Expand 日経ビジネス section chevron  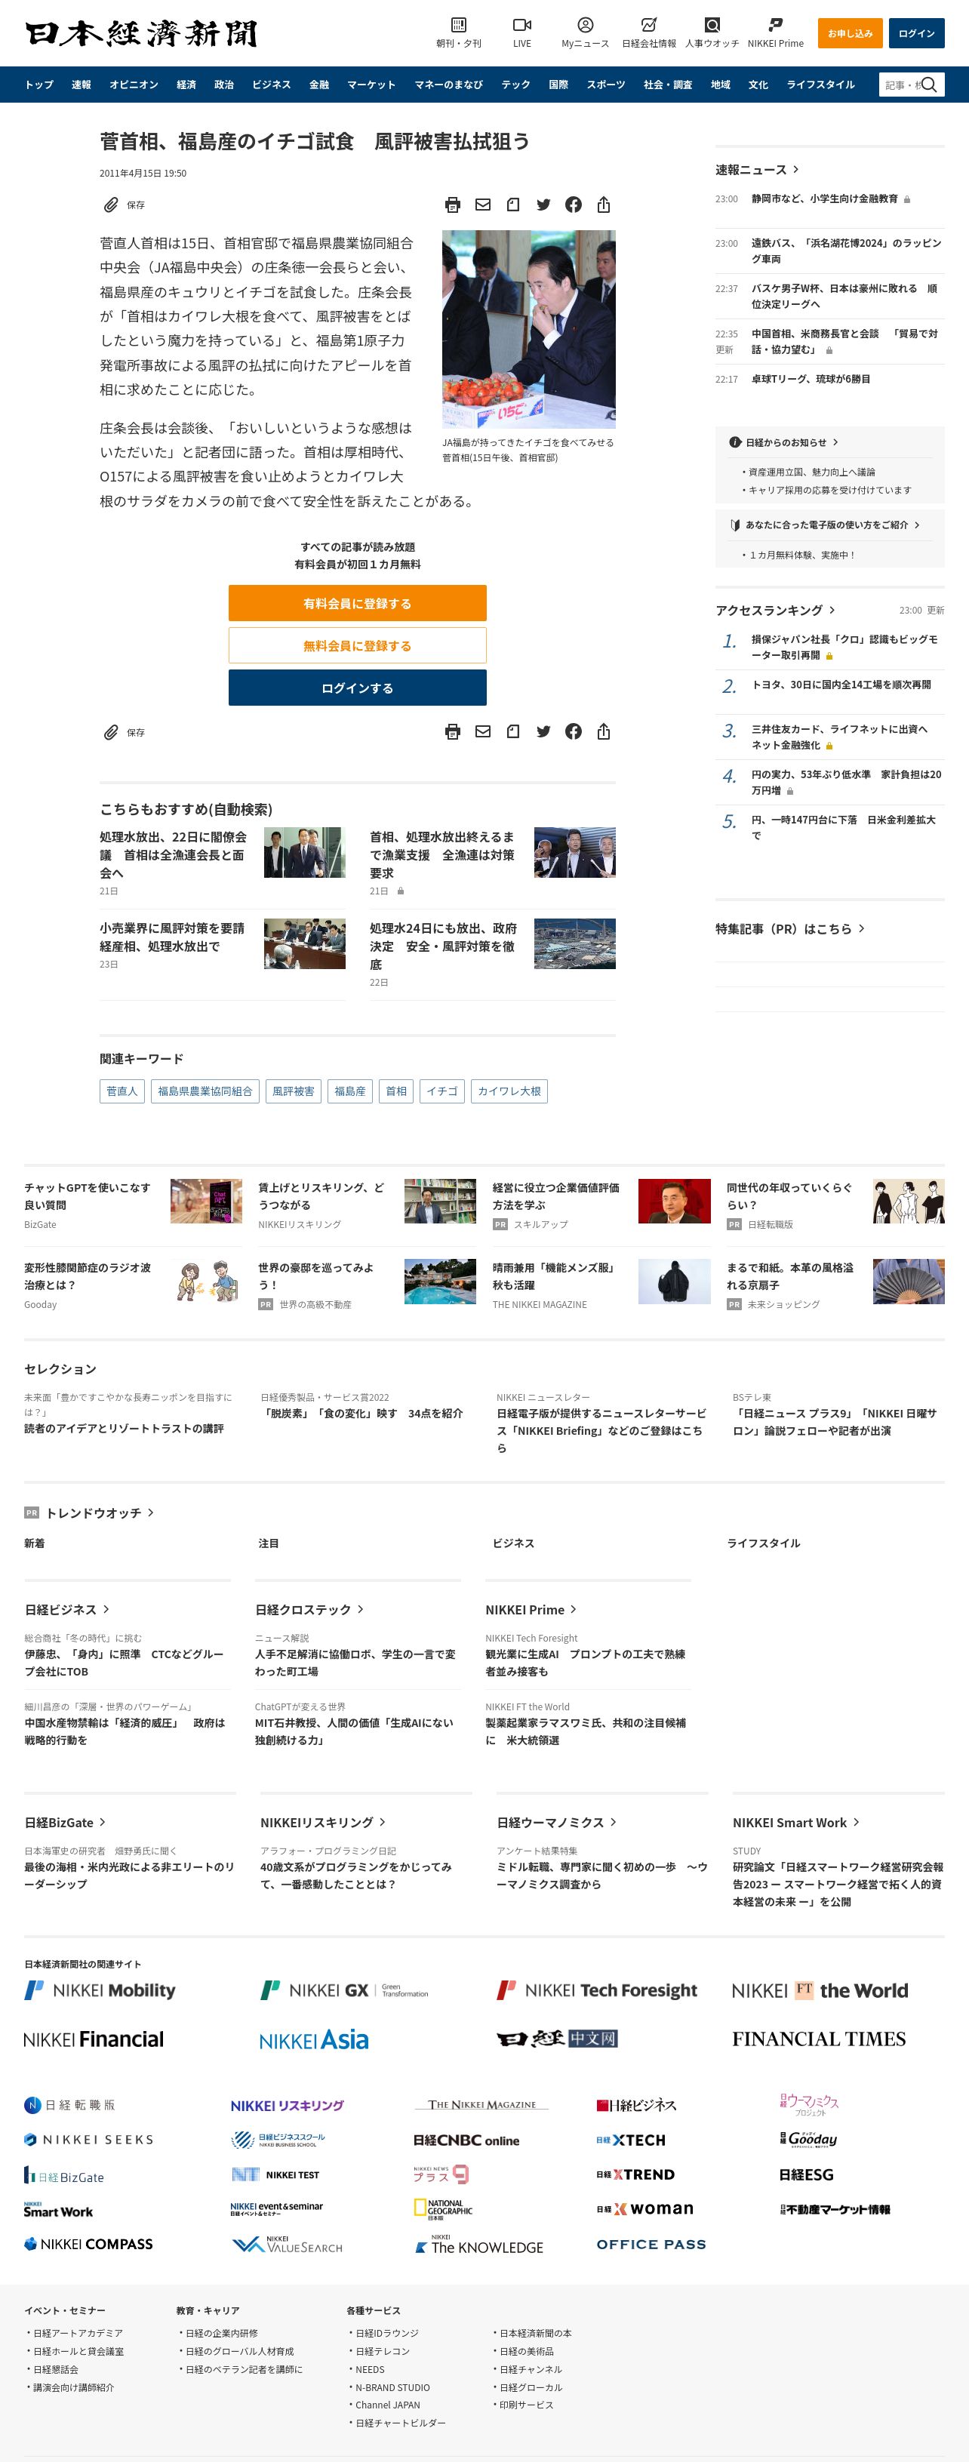pyautogui.click(x=106, y=1609)
